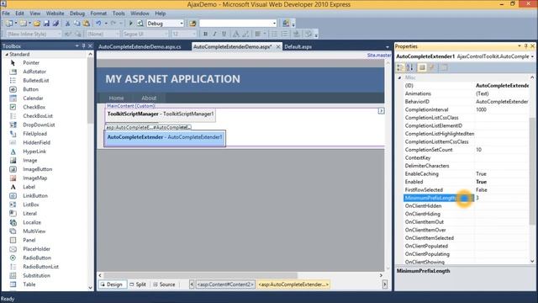Open the Format menu
This screenshot has width=538, height=303.
(x=98, y=13)
